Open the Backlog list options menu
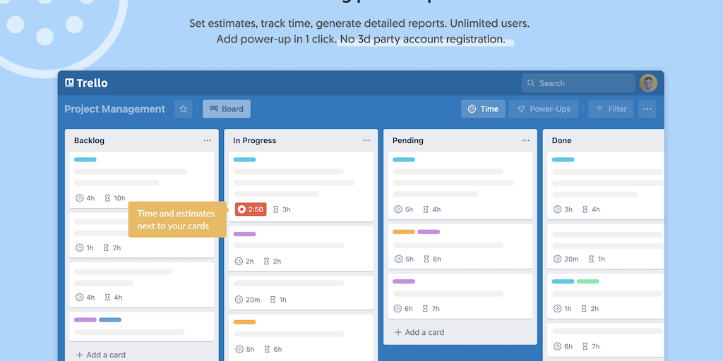Screen dimensions: 723x361 (207, 140)
